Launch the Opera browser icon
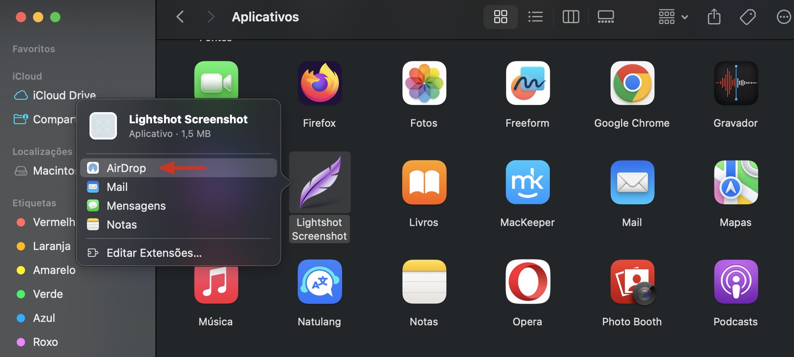This screenshot has width=794, height=357. (x=528, y=282)
